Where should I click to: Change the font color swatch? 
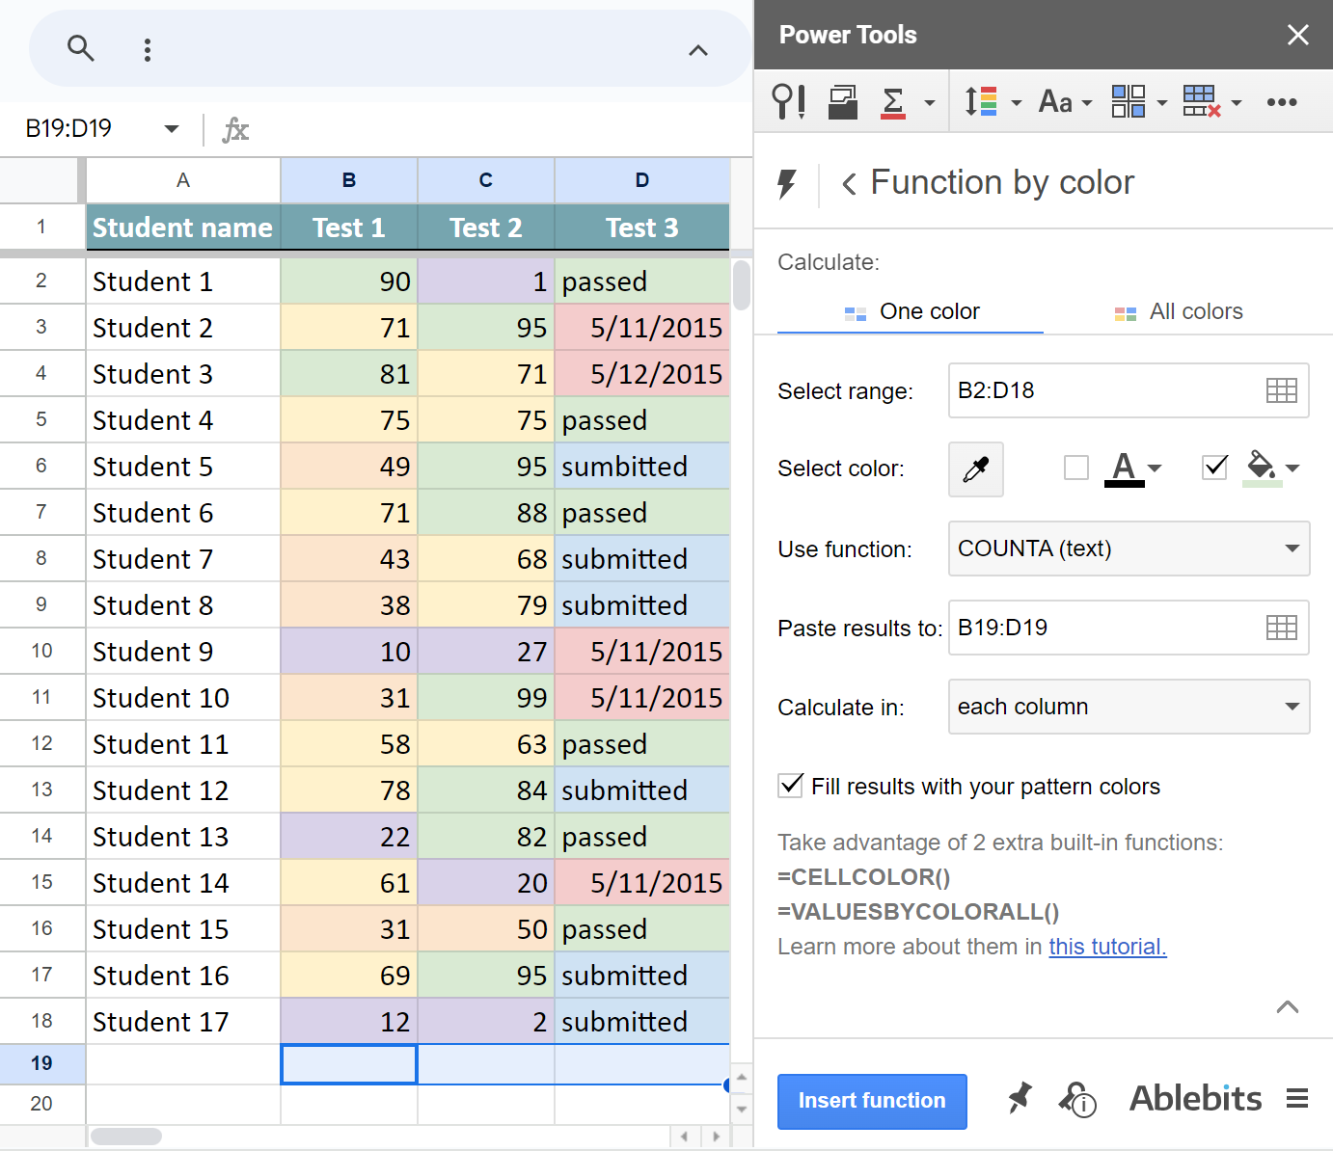tap(1124, 468)
